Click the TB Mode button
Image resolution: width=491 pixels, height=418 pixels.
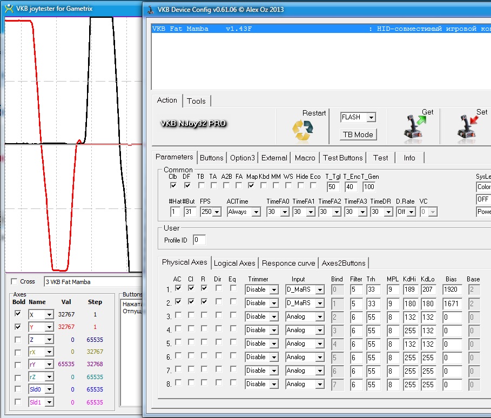(358, 134)
